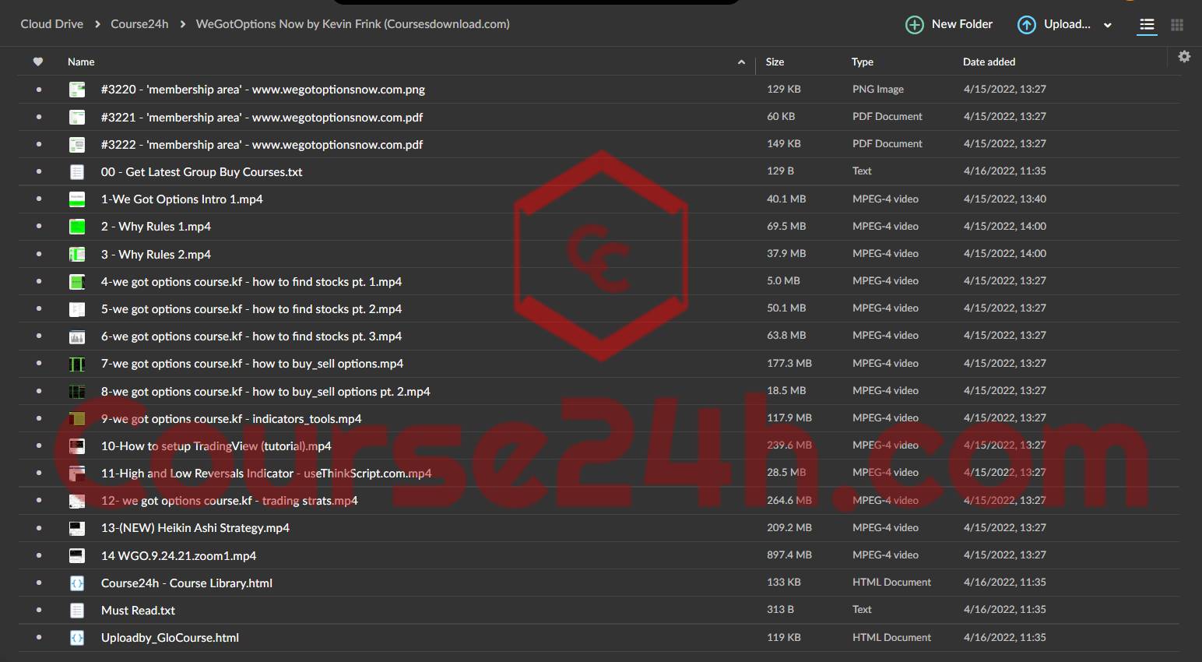
Task: Click the 177.3 MB size cell
Action: tap(789, 363)
